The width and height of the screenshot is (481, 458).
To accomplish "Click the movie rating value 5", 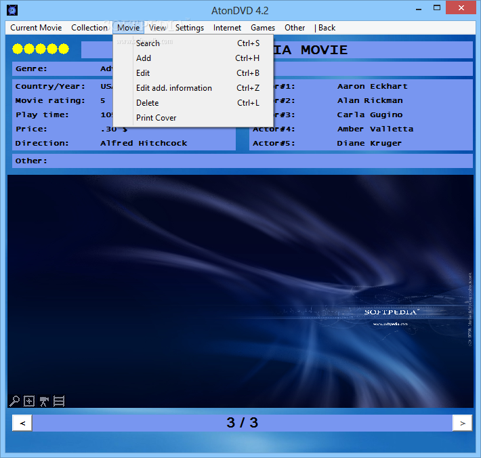I will click(103, 101).
